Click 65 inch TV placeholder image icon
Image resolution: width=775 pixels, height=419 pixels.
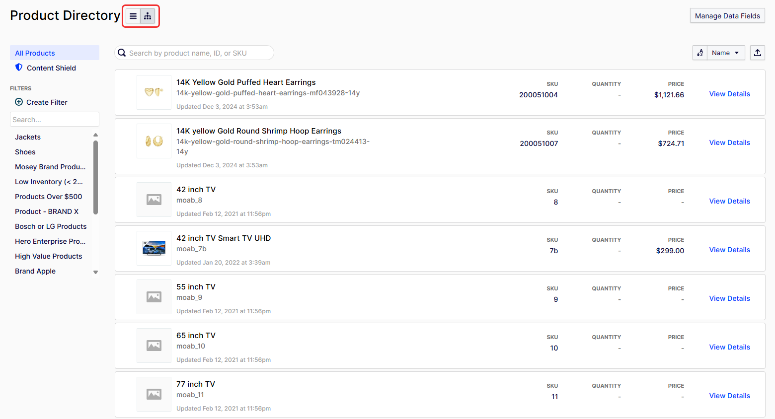[154, 346]
